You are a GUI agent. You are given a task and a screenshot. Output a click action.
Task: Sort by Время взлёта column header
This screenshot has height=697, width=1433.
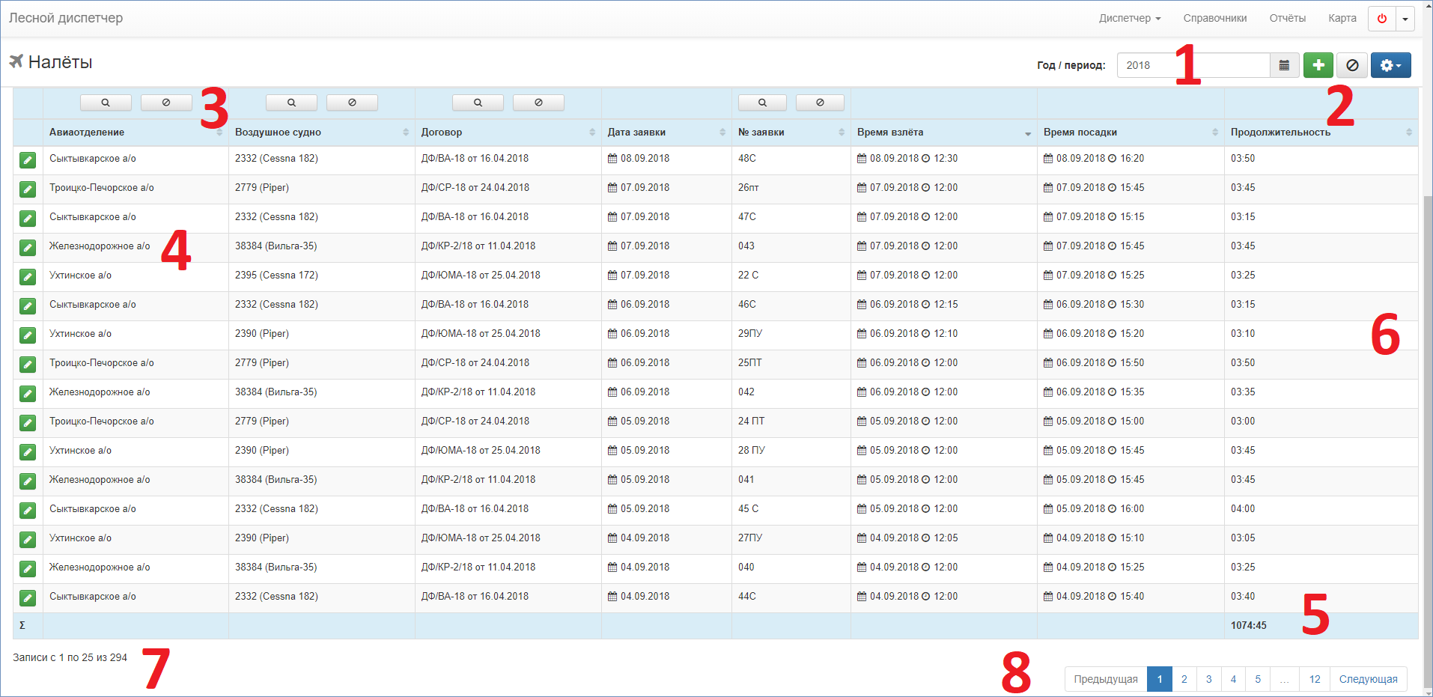pos(944,133)
